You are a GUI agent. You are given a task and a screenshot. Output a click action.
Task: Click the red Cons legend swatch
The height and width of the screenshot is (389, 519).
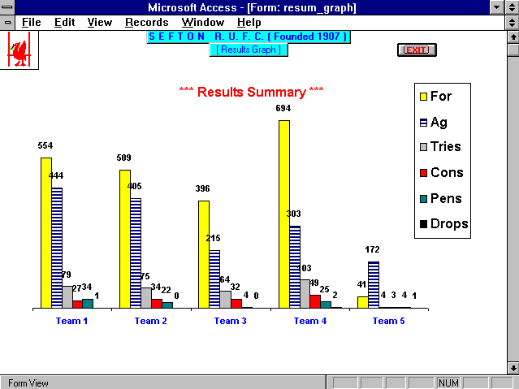422,173
